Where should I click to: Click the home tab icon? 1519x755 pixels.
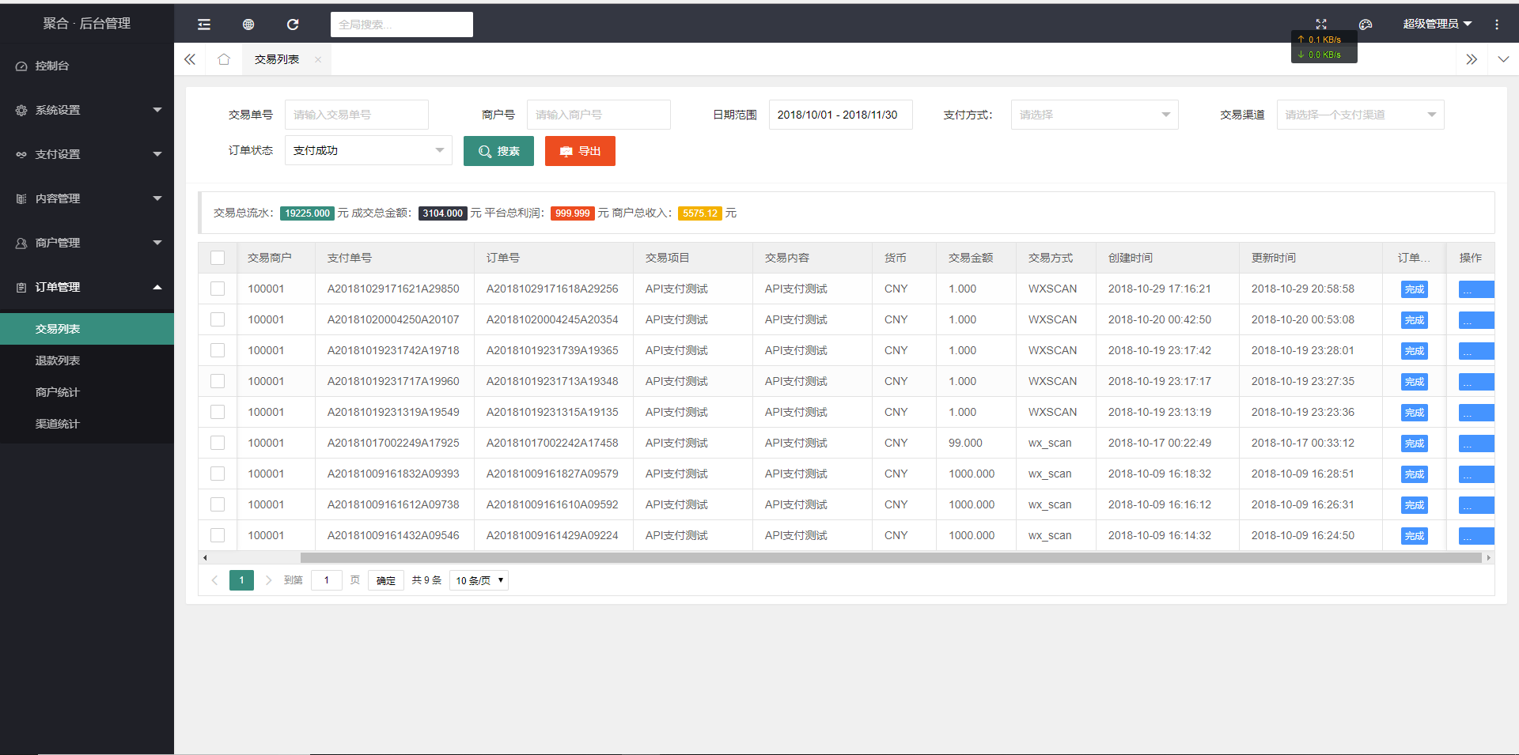point(224,59)
